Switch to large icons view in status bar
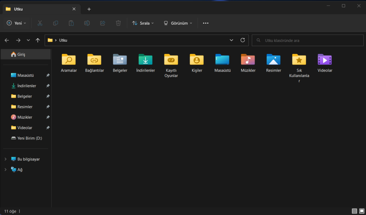 pyautogui.click(x=362, y=211)
